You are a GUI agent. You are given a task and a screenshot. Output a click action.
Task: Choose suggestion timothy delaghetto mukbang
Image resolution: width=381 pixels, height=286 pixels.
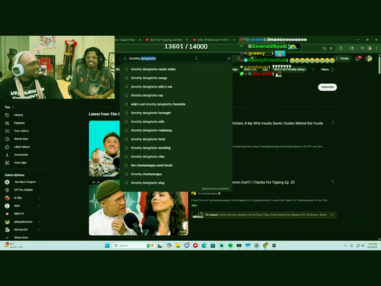(176, 130)
